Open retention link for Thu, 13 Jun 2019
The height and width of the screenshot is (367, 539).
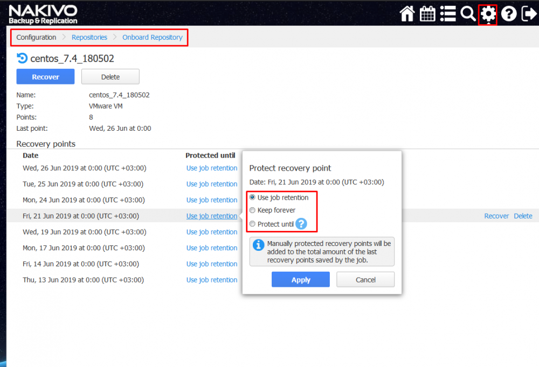(x=212, y=280)
